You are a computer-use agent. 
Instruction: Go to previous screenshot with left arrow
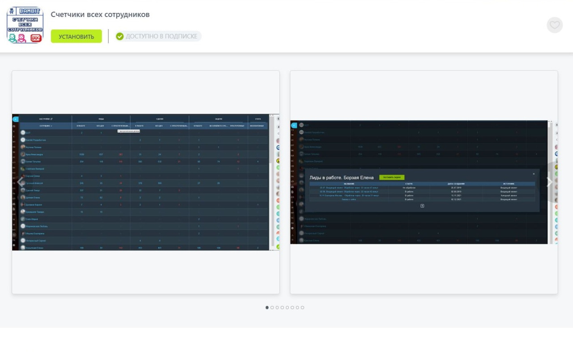pyautogui.click(x=20, y=182)
